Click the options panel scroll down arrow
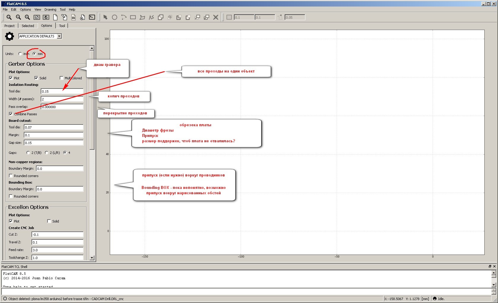The width and height of the screenshot is (498, 303). click(92, 258)
